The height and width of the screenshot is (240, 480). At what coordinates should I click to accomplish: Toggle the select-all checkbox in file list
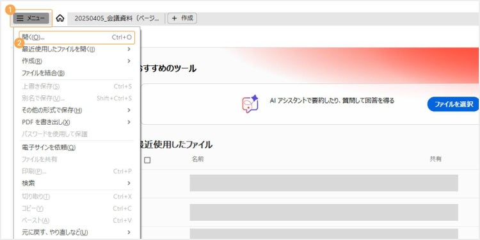(147, 160)
